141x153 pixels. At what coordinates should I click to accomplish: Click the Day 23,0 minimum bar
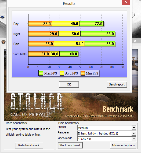pos(40,24)
